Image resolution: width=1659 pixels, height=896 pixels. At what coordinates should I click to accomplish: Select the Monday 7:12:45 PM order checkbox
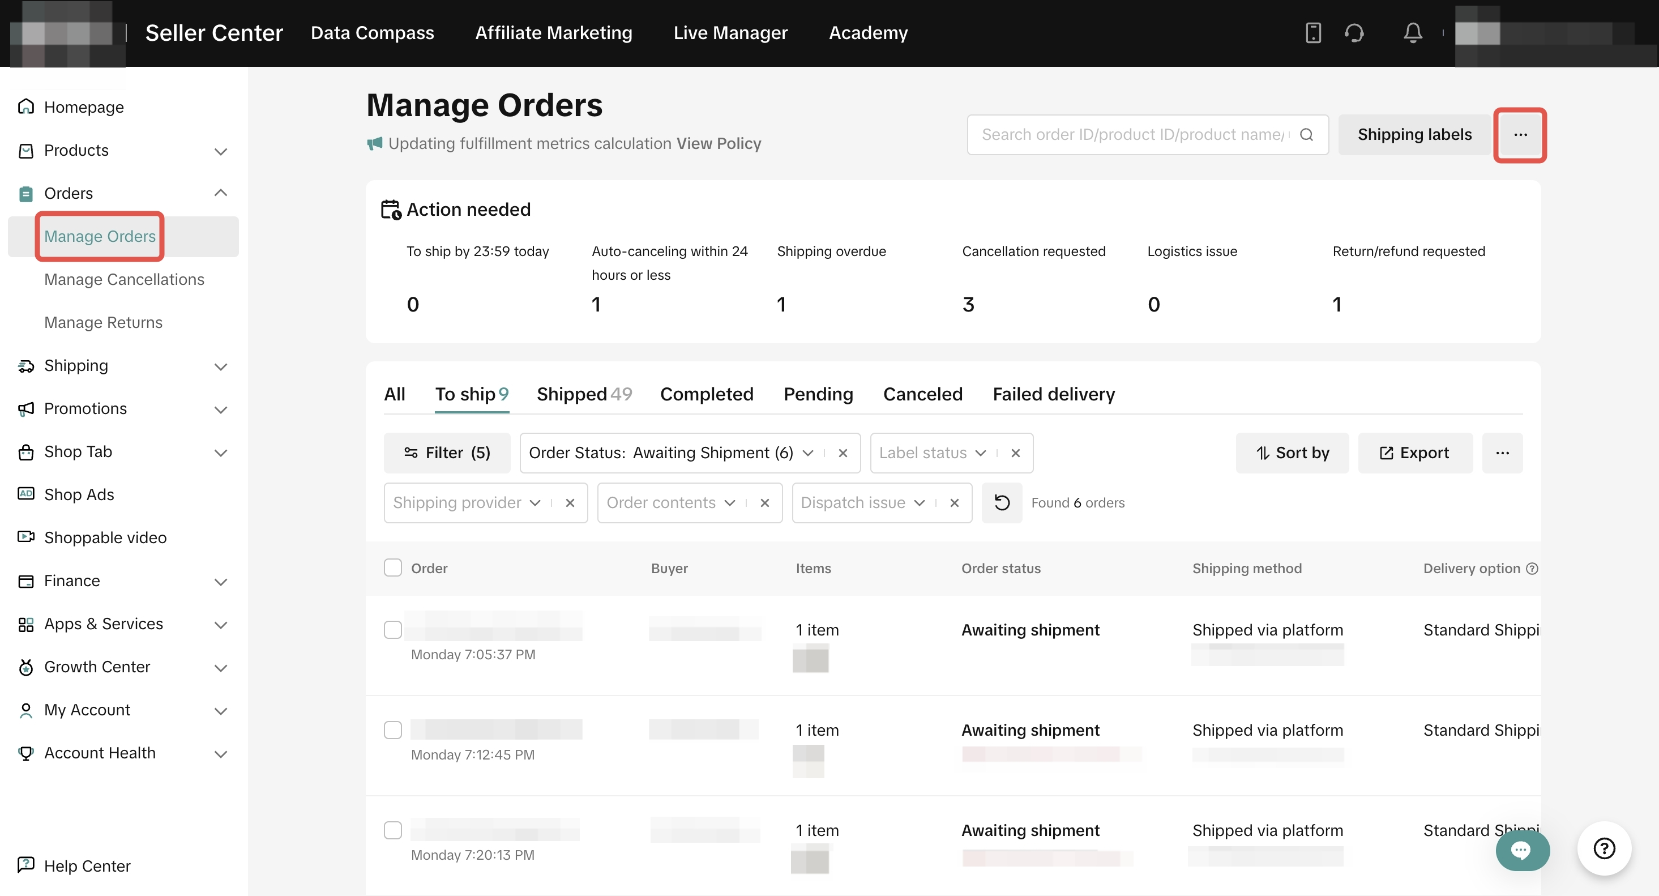tap(392, 730)
